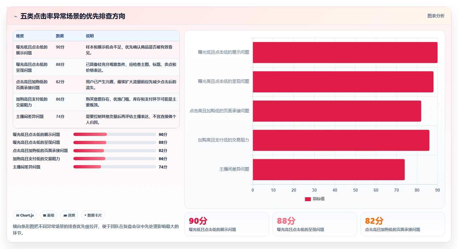Open the 90分 data card

point(227,224)
